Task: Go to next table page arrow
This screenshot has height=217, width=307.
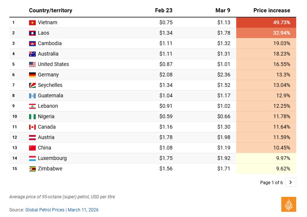Action: click(291, 182)
